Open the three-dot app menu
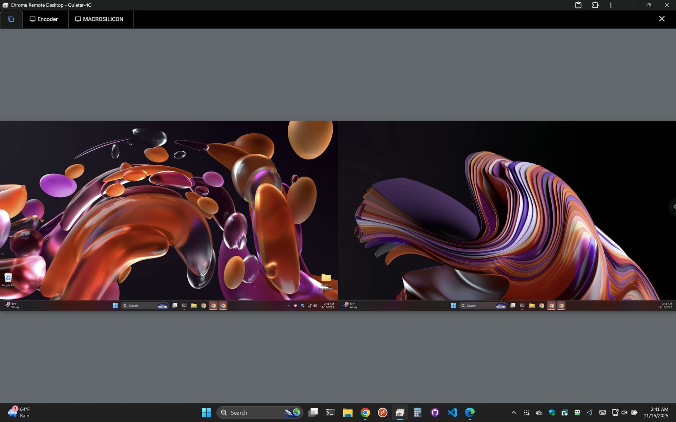 [x=611, y=5]
